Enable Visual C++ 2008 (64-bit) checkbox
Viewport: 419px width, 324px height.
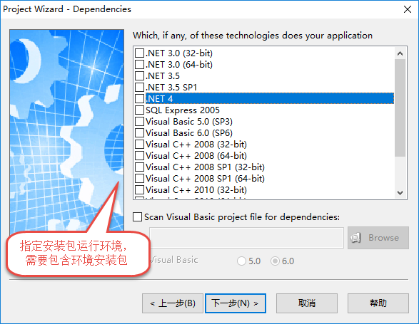(x=139, y=156)
